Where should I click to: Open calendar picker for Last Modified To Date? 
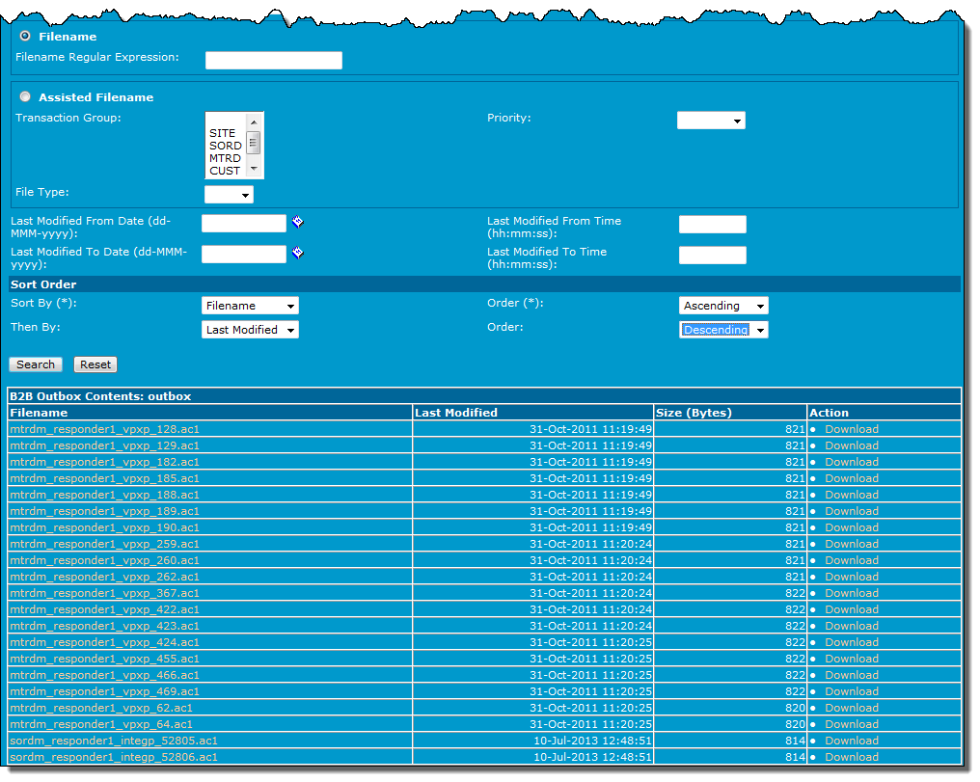coord(298,254)
